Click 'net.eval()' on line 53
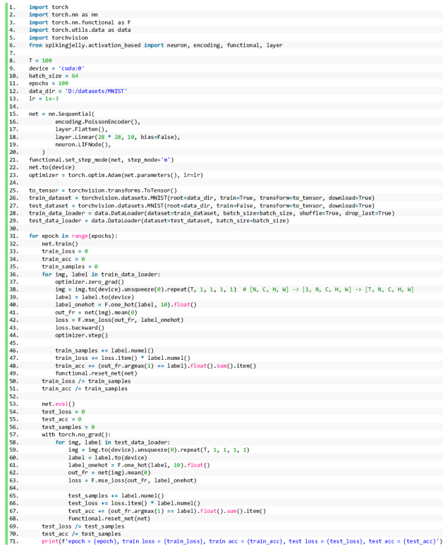The height and width of the screenshot is (549, 443). pos(59,404)
